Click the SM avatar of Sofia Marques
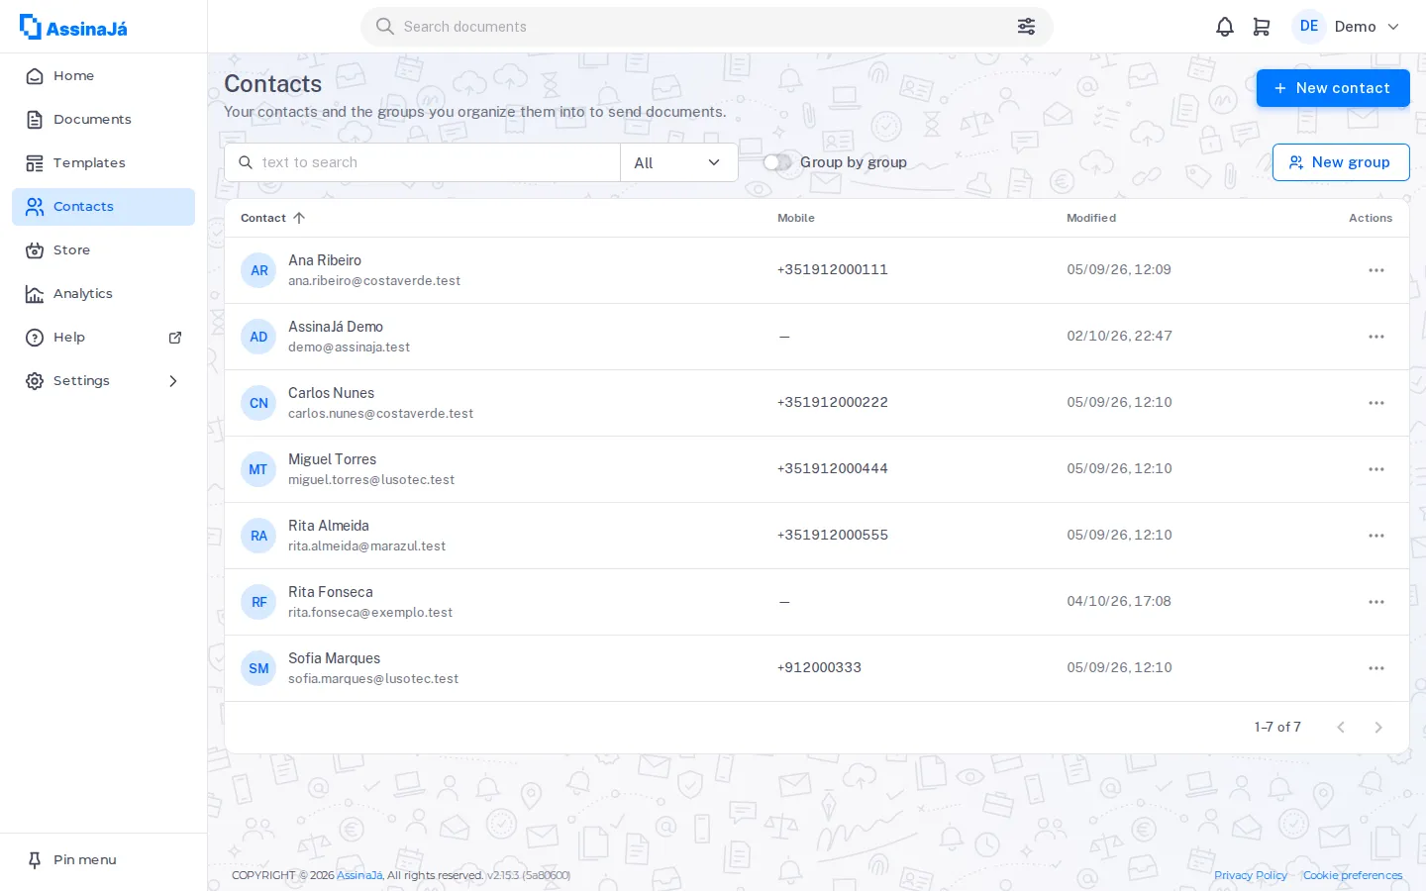This screenshot has width=1426, height=891. pos(258,668)
